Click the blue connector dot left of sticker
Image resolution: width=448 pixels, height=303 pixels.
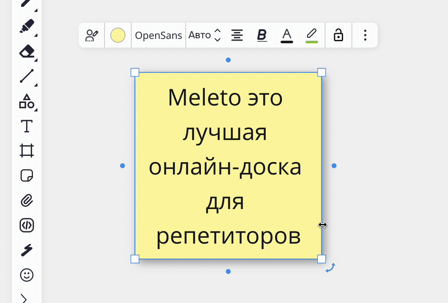[123, 166]
